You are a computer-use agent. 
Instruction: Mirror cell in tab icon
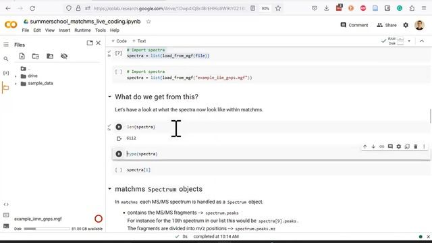point(407,146)
